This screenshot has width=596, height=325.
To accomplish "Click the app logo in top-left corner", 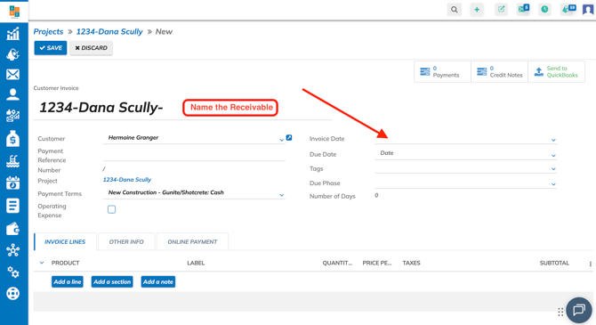I will (14, 12).
